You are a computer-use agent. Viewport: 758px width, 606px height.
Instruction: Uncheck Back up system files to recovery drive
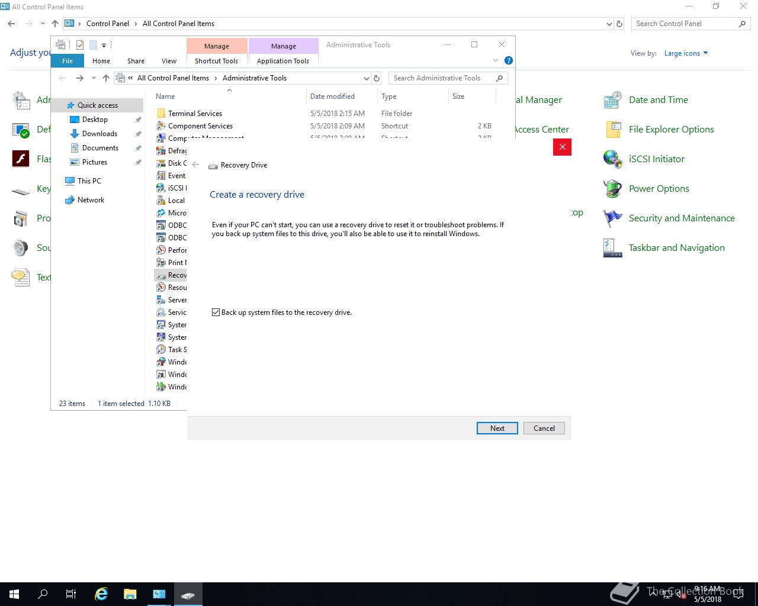pyautogui.click(x=216, y=312)
